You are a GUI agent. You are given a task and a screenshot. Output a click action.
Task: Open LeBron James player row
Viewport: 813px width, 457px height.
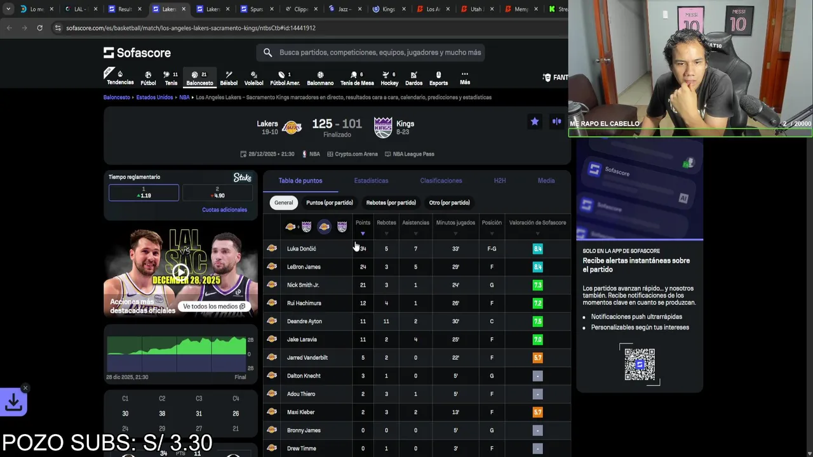coord(417,267)
